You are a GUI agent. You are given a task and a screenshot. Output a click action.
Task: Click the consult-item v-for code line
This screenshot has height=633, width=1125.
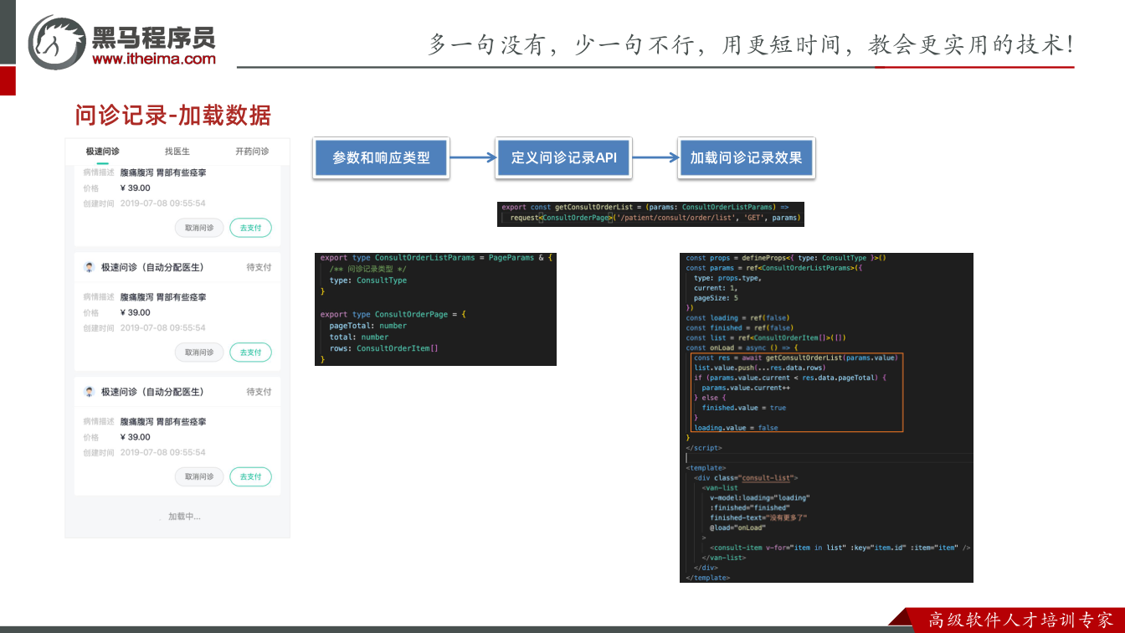(x=840, y=548)
